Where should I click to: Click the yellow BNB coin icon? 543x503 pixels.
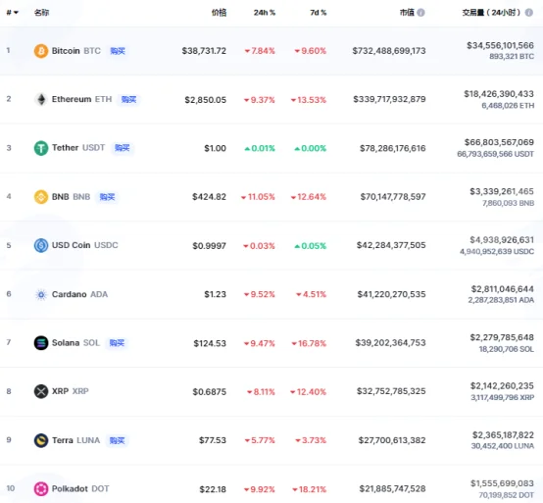pyautogui.click(x=41, y=197)
